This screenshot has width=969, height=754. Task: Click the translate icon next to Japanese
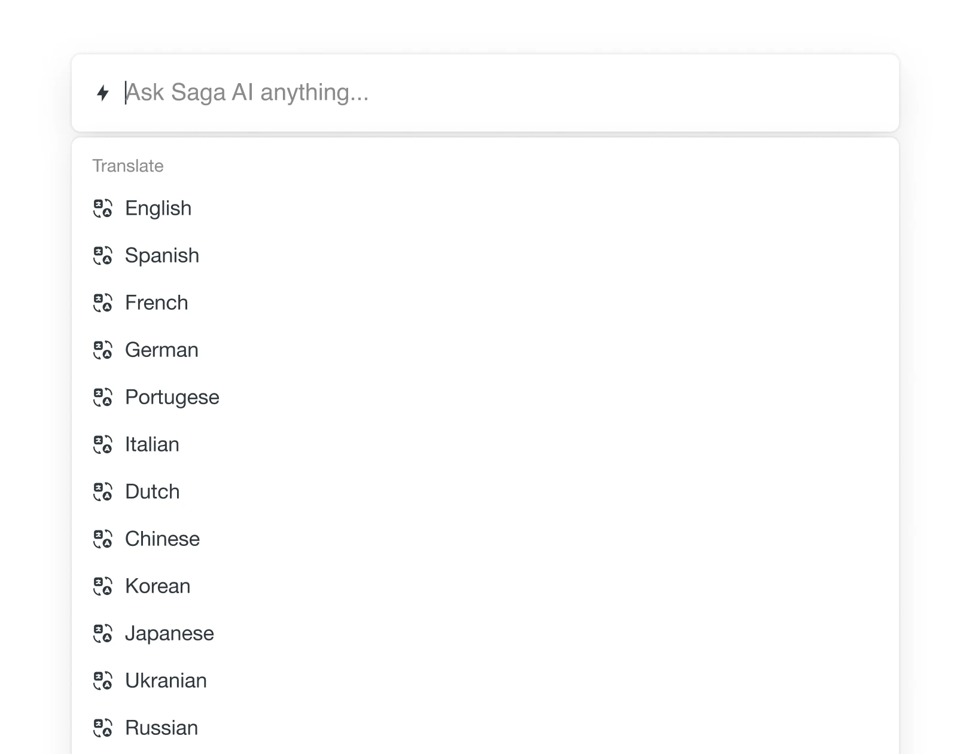pos(103,634)
